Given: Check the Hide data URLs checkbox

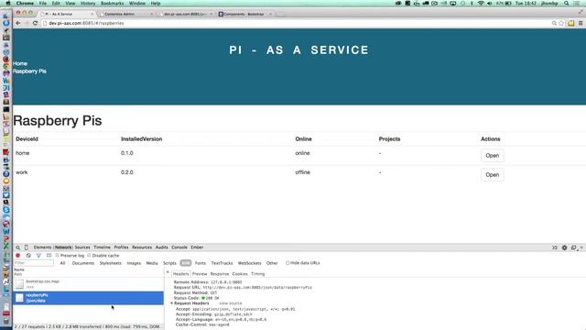Looking at the screenshot, I should (288, 263).
